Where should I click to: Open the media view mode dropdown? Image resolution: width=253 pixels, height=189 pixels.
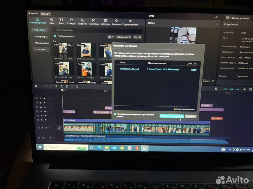[111, 37]
